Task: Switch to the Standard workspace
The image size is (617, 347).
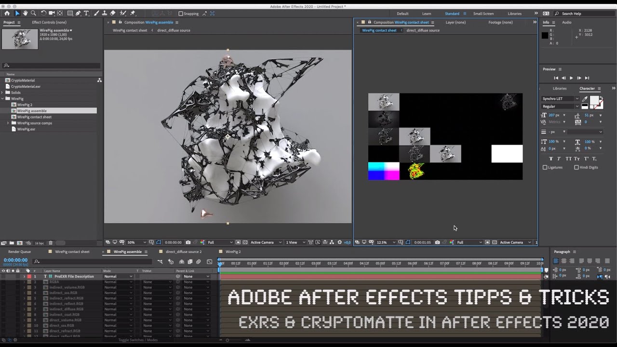Action: point(452,13)
